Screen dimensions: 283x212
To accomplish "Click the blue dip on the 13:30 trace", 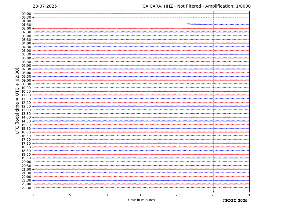I will (45, 114).
